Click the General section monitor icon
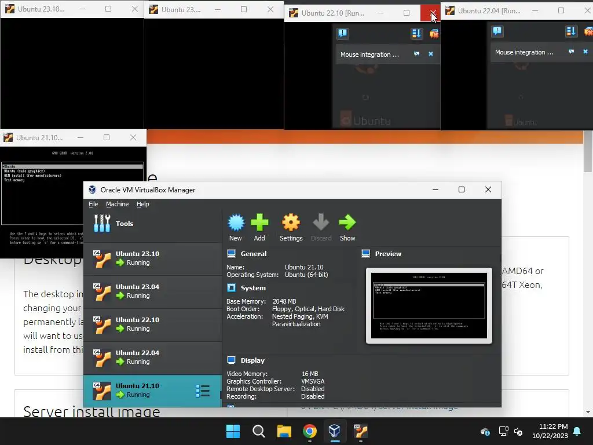 232,254
